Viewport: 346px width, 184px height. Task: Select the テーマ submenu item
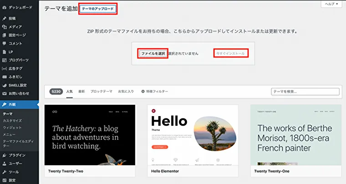click(8, 114)
